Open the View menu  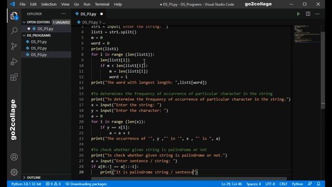[65, 4]
